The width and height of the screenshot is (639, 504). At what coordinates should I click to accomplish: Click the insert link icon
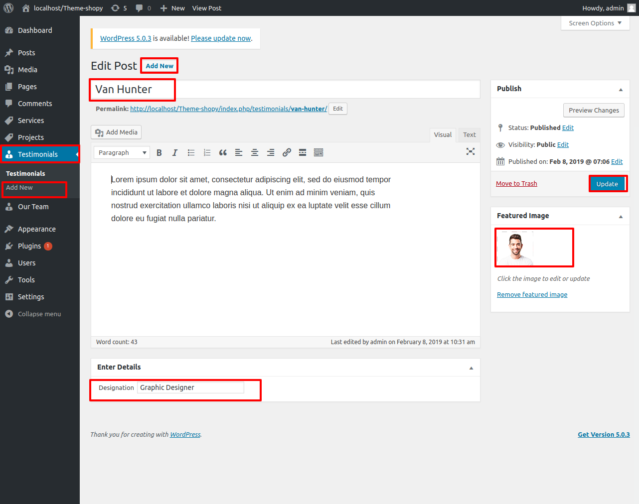coord(287,153)
